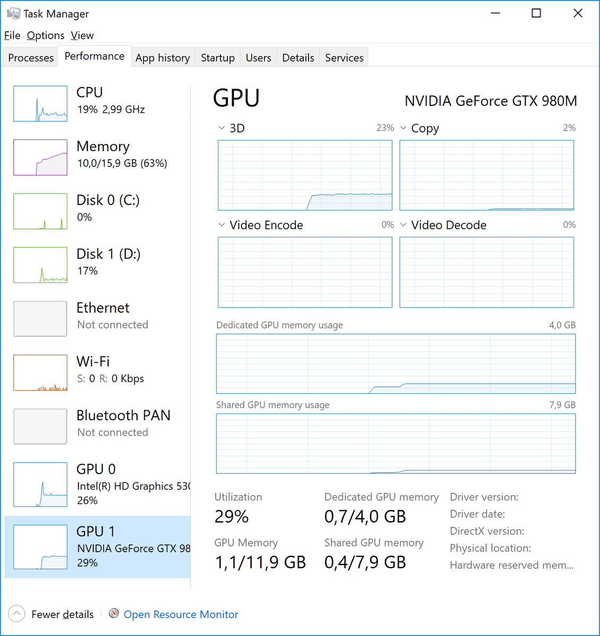Select the Ethernet blank thumbnail
The height and width of the screenshot is (636, 600).
[x=40, y=319]
